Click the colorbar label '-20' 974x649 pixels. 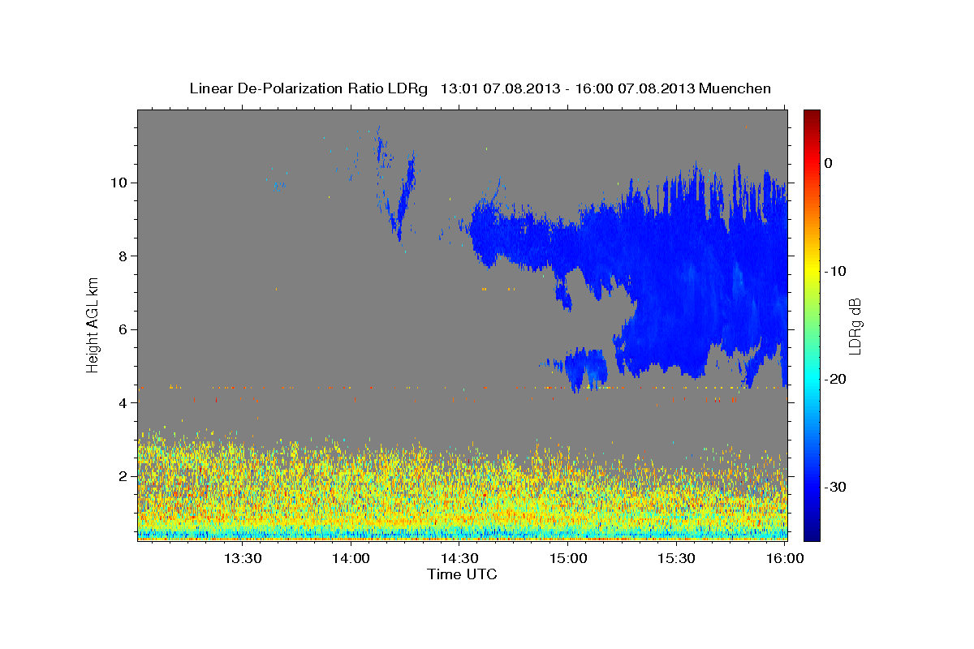tap(834, 379)
